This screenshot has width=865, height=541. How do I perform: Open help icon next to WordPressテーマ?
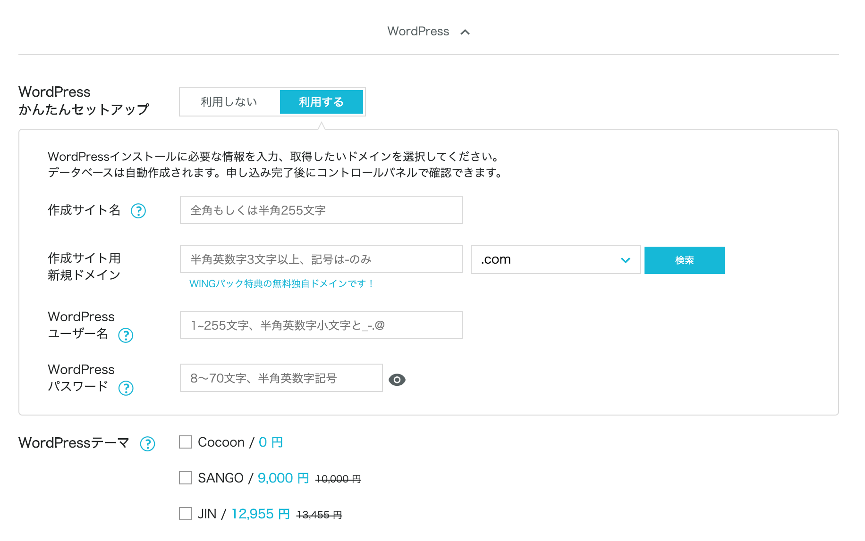[147, 444]
